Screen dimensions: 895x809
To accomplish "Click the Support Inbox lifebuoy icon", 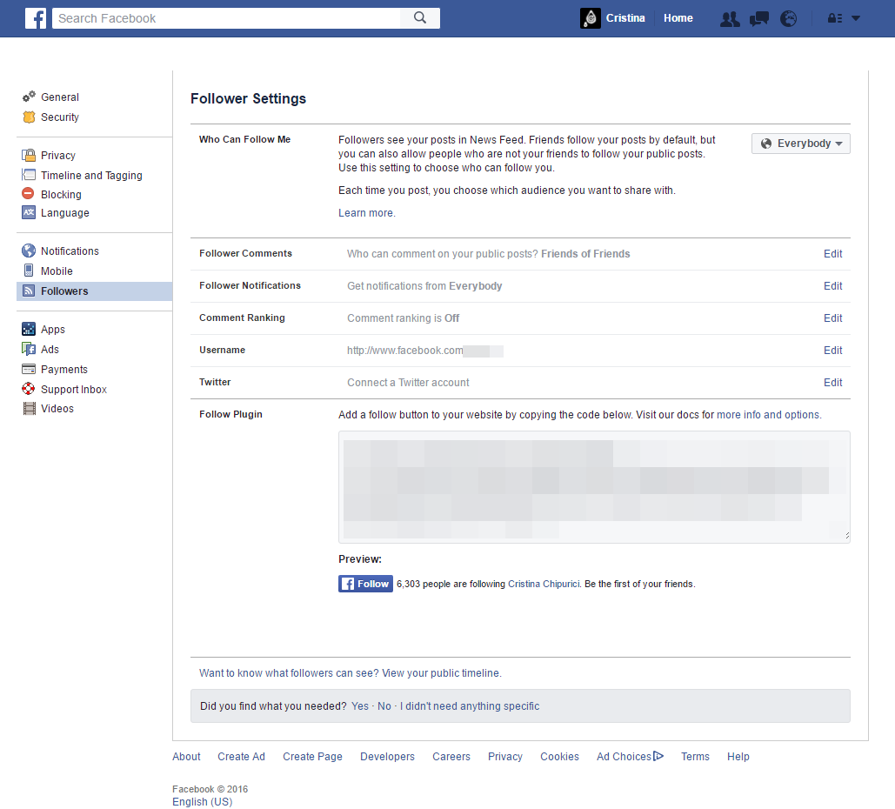I will 29,389.
